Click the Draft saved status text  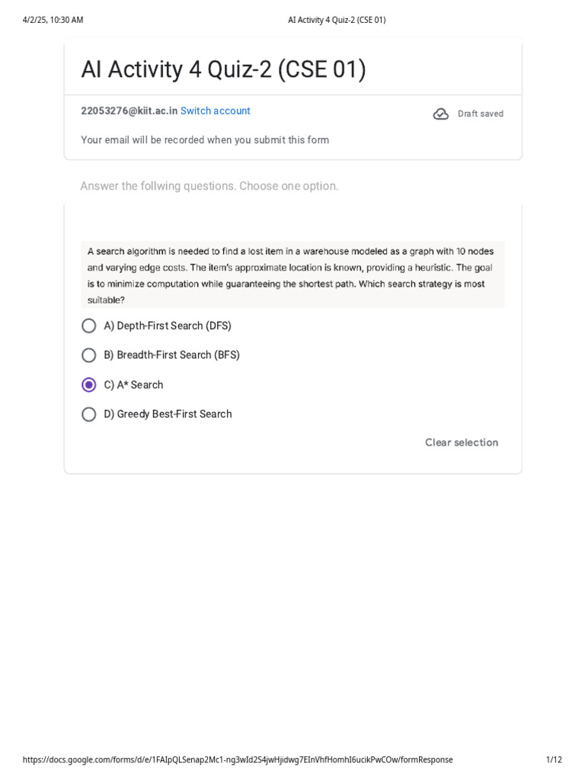[480, 114]
